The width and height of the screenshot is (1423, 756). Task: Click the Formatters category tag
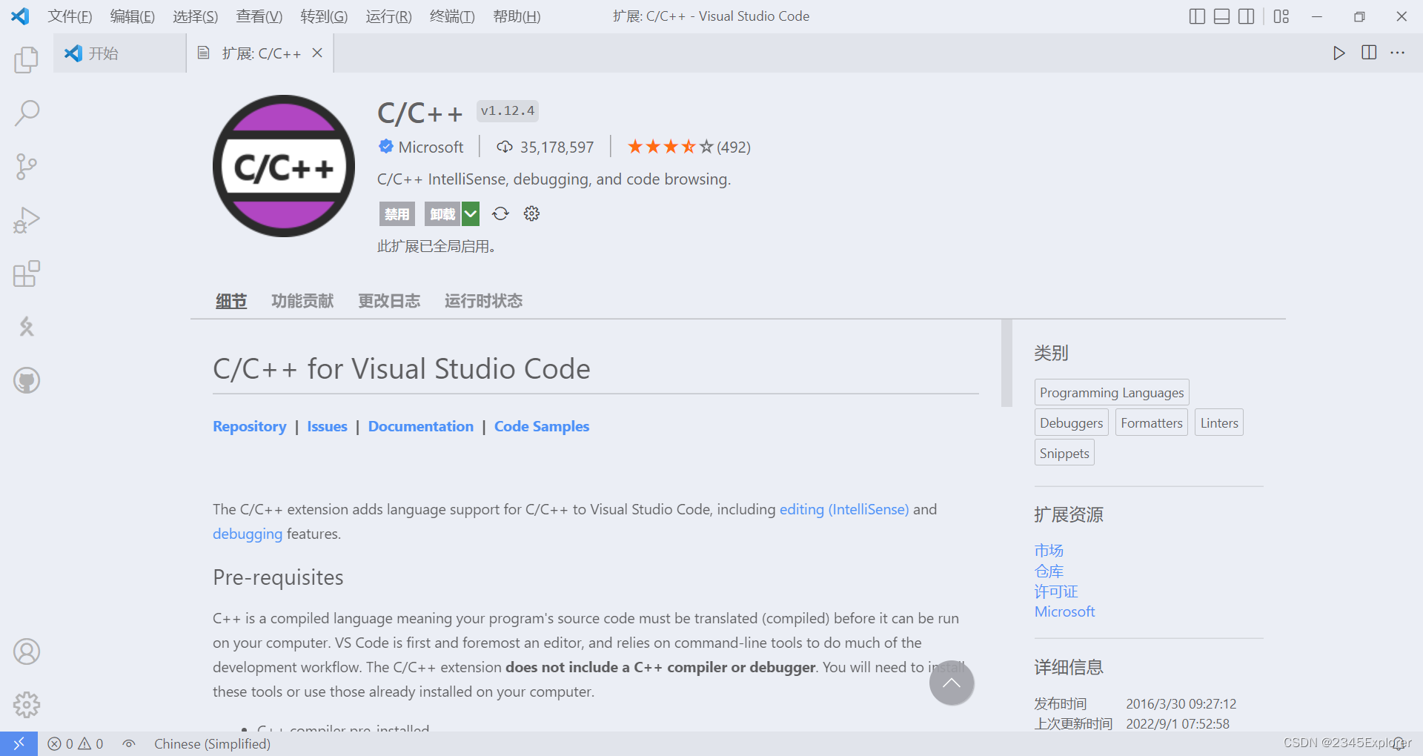[1152, 422]
